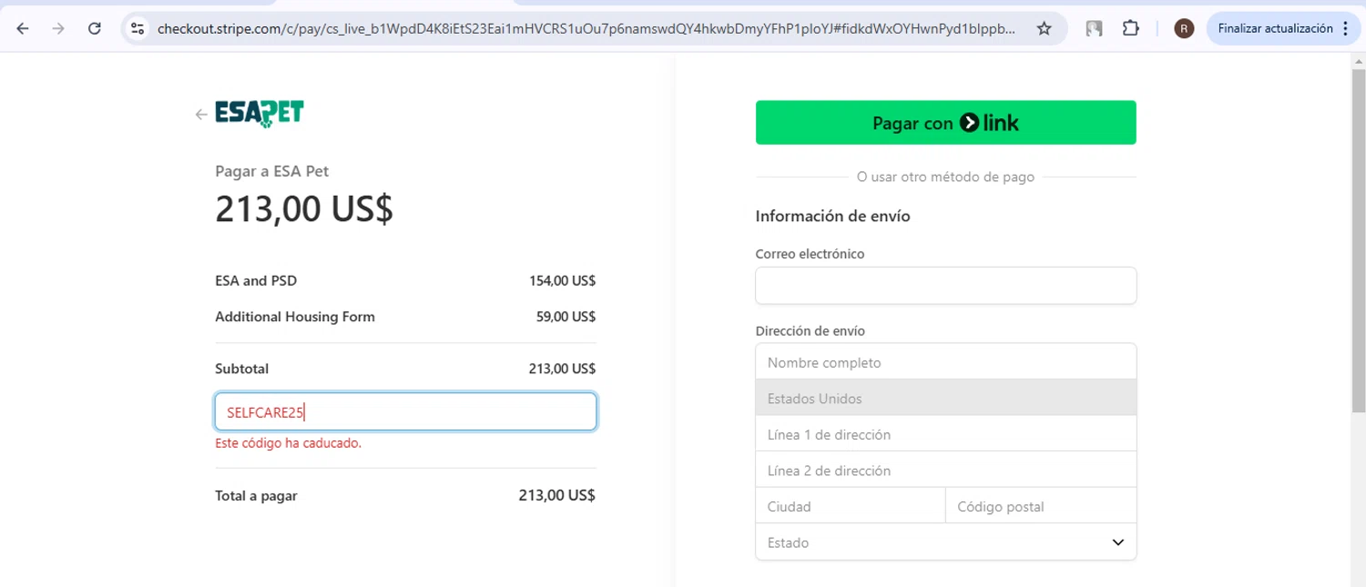The height and width of the screenshot is (587, 1366).
Task: Click Línea 1 de dirección field
Action: pos(945,434)
